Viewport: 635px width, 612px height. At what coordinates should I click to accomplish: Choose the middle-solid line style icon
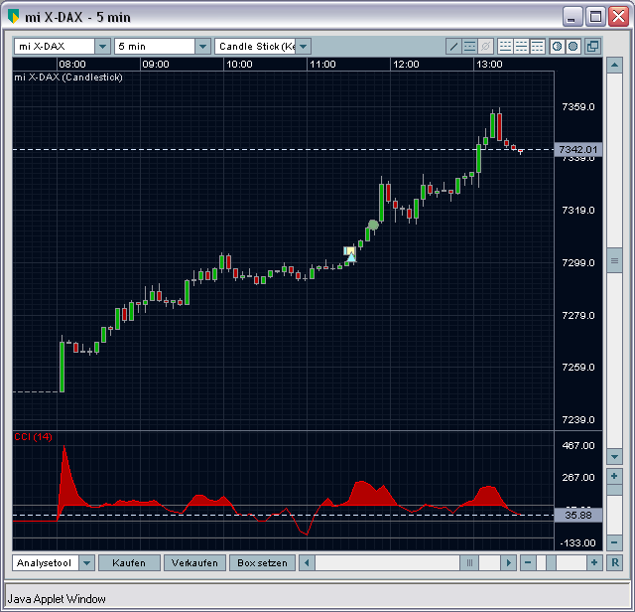pyautogui.click(x=522, y=47)
